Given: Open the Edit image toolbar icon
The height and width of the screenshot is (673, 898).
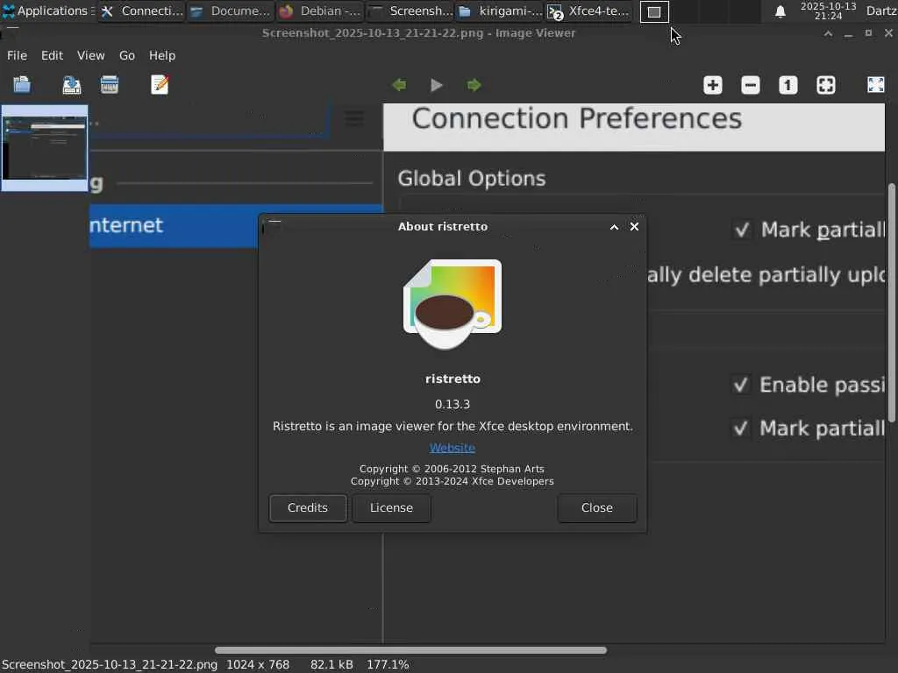Looking at the screenshot, I should [x=160, y=85].
